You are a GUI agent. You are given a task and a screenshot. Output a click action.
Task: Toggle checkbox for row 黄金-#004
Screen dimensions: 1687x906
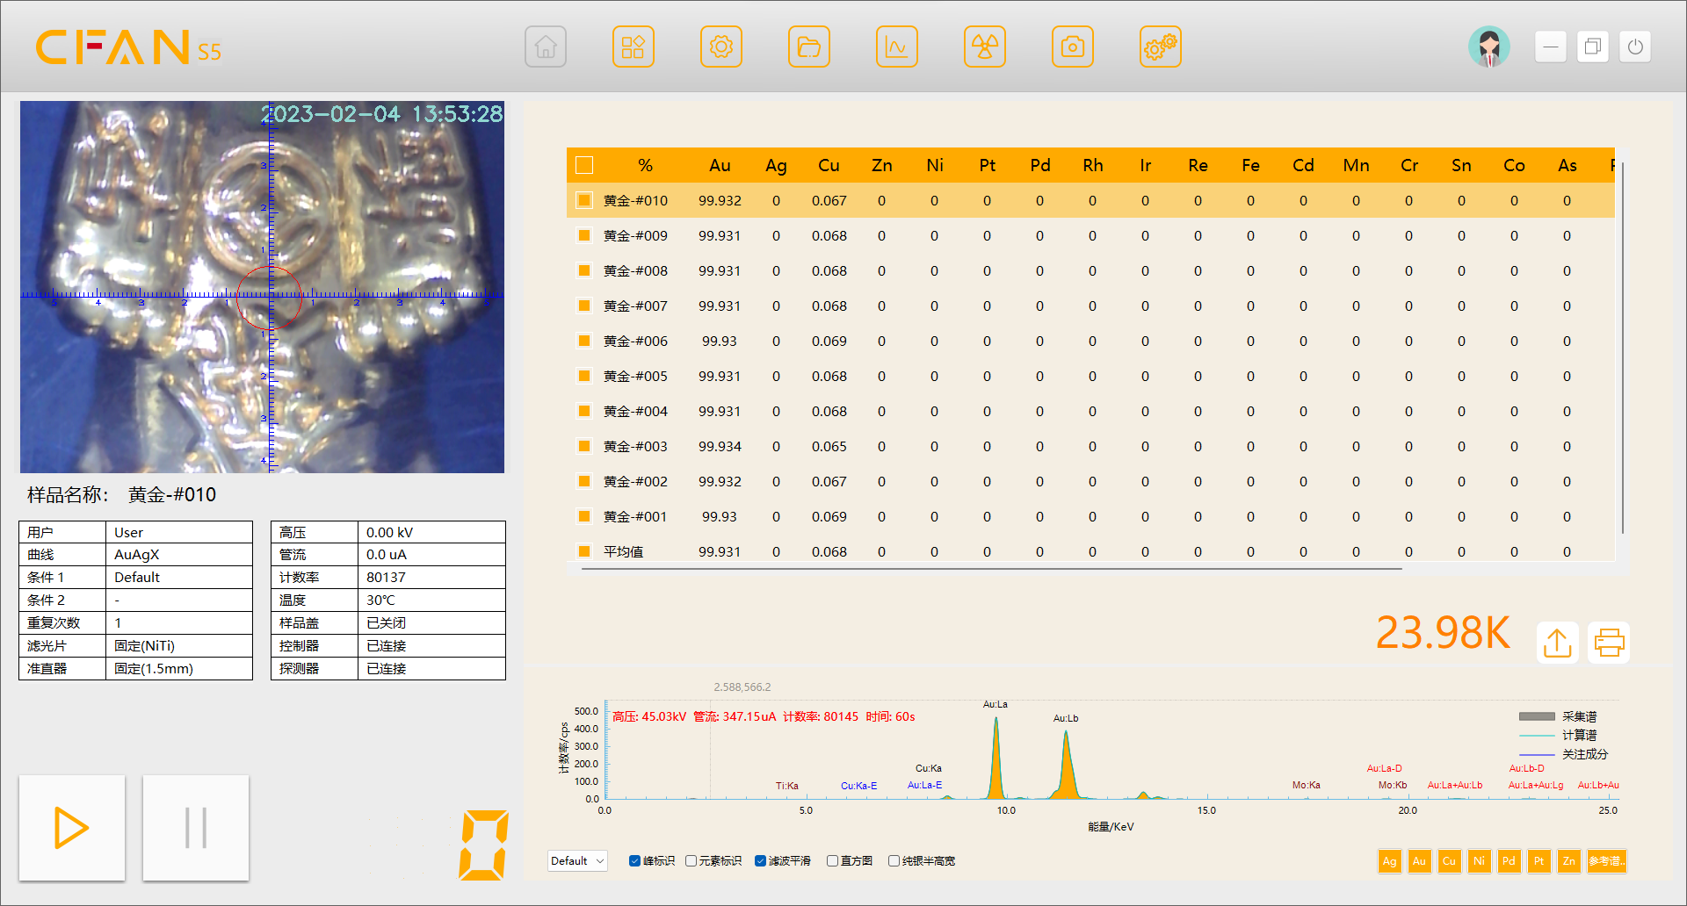(584, 411)
